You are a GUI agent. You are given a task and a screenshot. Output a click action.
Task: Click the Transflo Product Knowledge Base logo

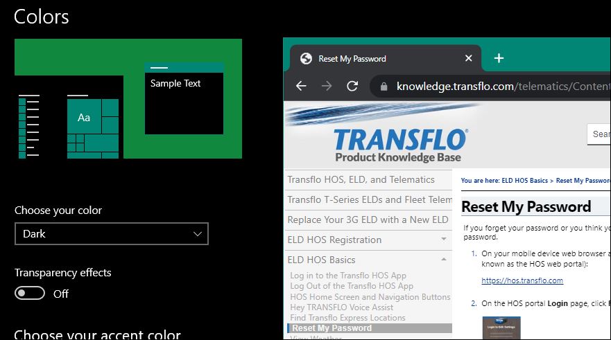point(399,145)
